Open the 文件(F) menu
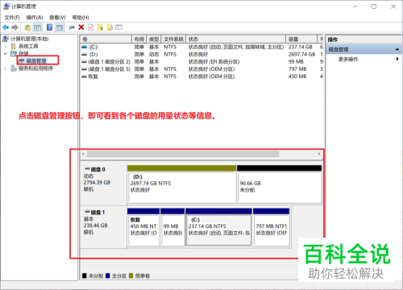The height and width of the screenshot is (290, 403). [12, 18]
